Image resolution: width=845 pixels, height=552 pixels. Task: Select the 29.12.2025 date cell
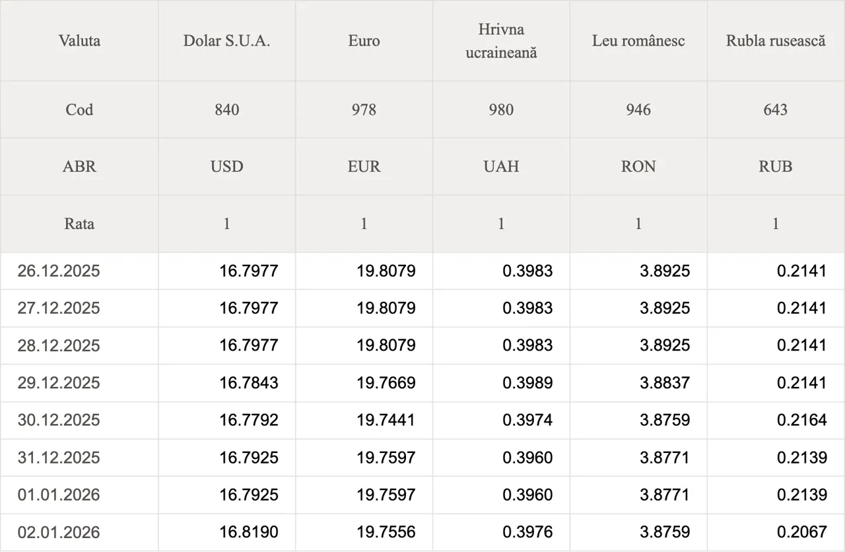pyautogui.click(x=59, y=383)
